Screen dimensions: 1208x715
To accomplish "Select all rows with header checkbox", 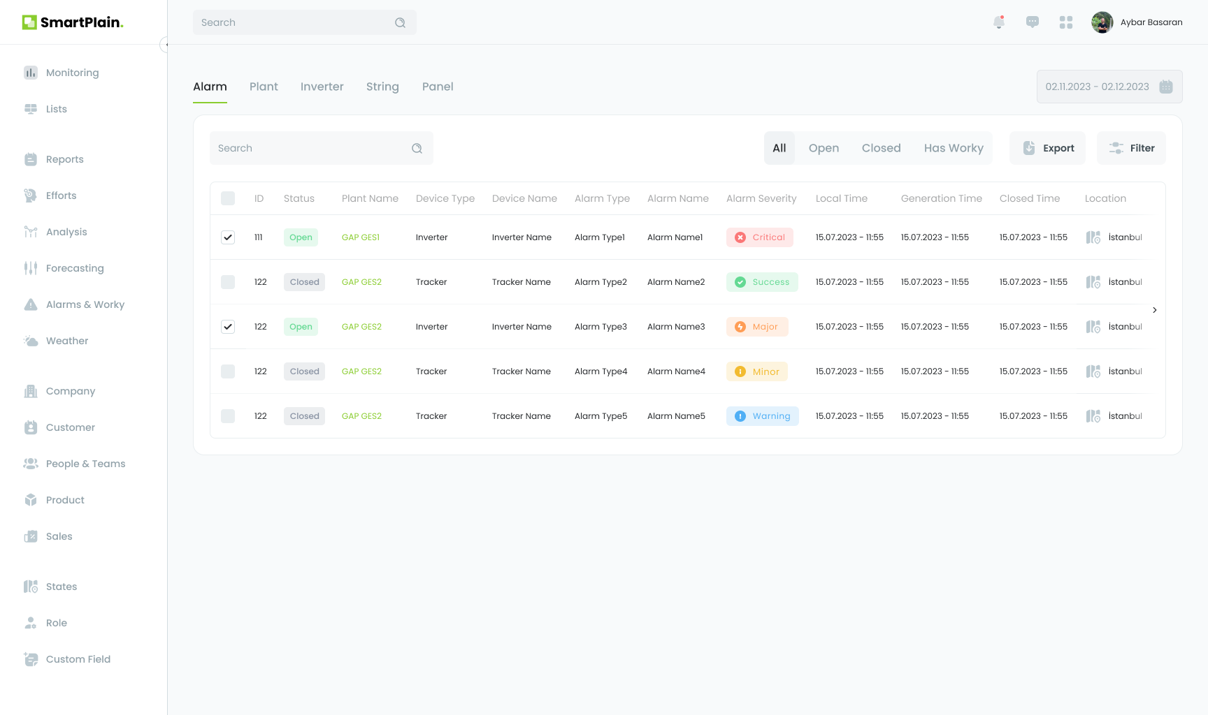I will click(x=228, y=198).
